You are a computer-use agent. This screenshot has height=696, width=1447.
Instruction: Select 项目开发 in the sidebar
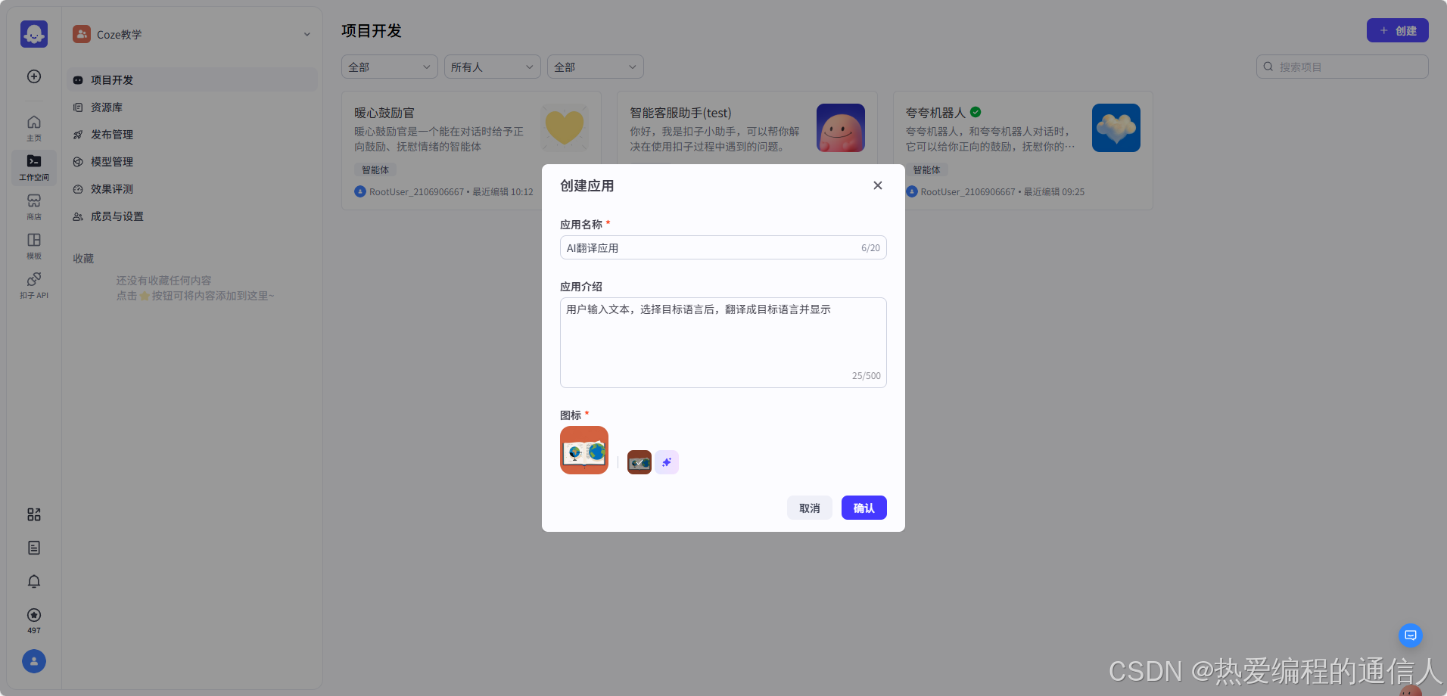click(x=192, y=79)
